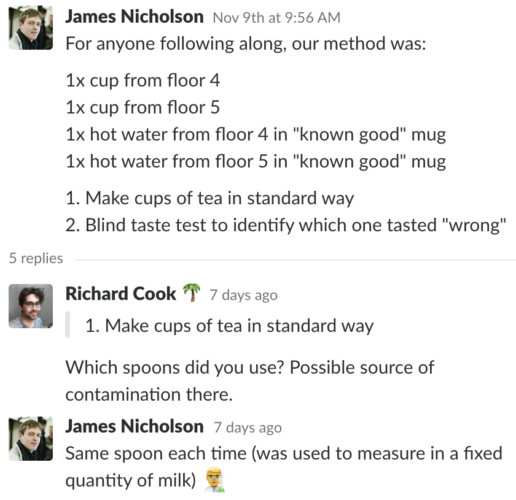This screenshot has width=516, height=500.
Task: Open Richard Cook's username link
Action: (x=121, y=293)
